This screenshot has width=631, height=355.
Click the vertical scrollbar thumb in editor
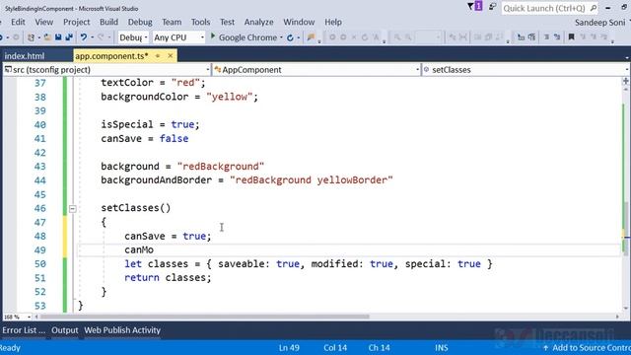pyautogui.click(x=625, y=228)
